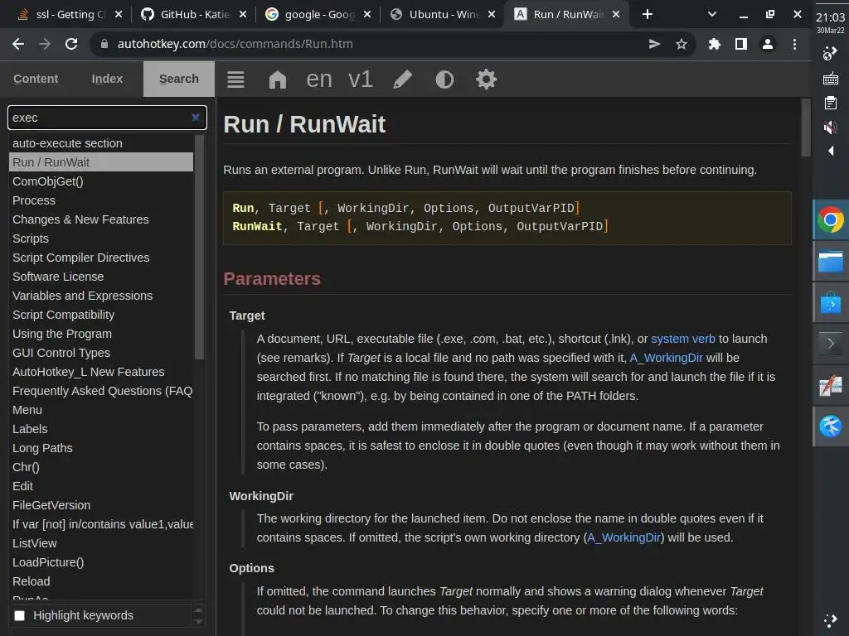Follow the 'system verb' link
The width and height of the screenshot is (849, 636).
[x=683, y=339]
